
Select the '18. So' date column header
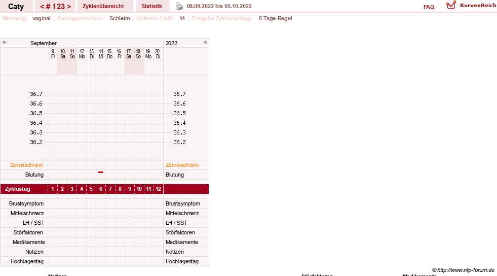click(138, 54)
